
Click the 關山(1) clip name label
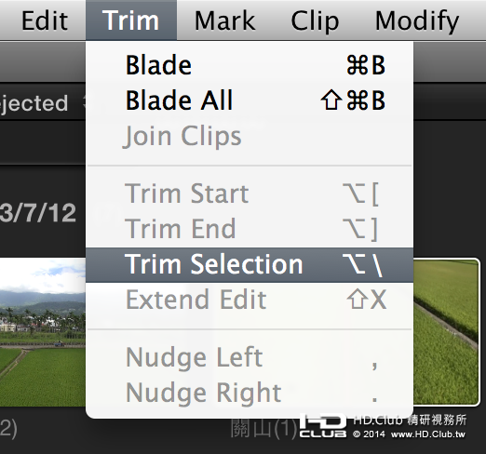[263, 428]
